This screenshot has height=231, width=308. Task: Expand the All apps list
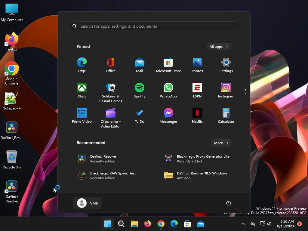point(219,47)
